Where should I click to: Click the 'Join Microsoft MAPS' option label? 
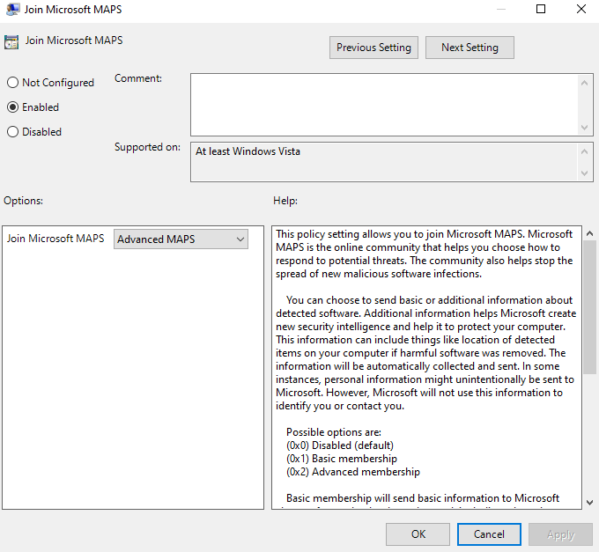55,239
